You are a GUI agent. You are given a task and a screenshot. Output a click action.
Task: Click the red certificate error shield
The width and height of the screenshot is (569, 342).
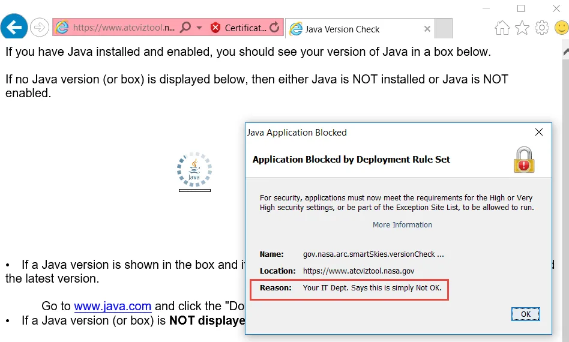pos(215,28)
